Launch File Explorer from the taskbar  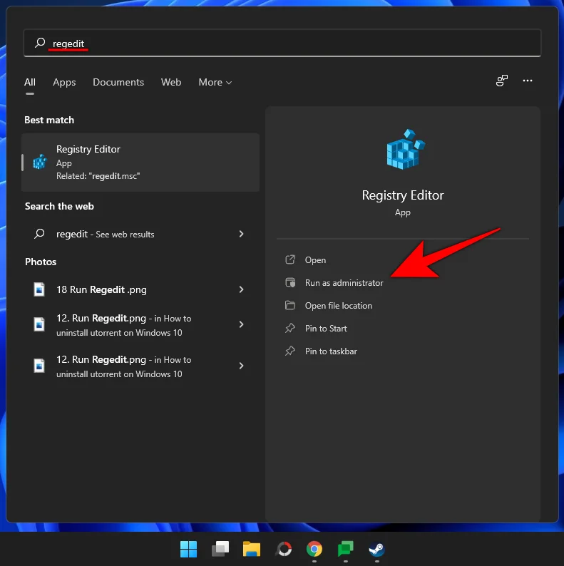pyautogui.click(x=251, y=549)
